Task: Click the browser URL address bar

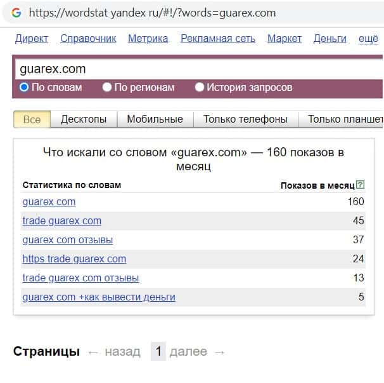Action: [x=190, y=13]
